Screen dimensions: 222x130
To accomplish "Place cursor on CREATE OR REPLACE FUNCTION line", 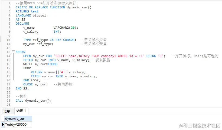I will point(54,7).
